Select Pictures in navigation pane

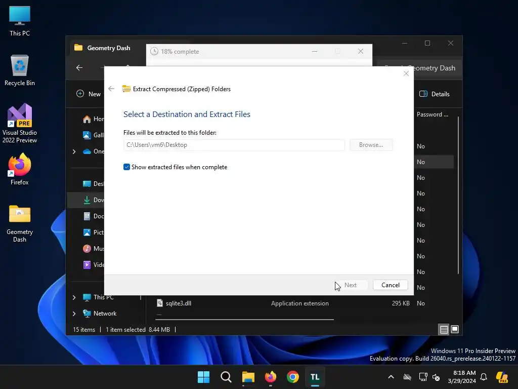pyautogui.click(x=94, y=232)
